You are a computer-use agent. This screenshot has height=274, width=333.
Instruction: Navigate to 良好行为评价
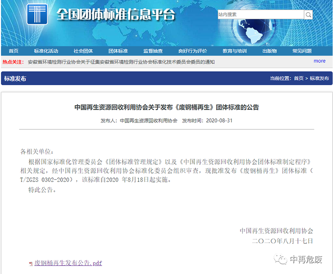192,51
